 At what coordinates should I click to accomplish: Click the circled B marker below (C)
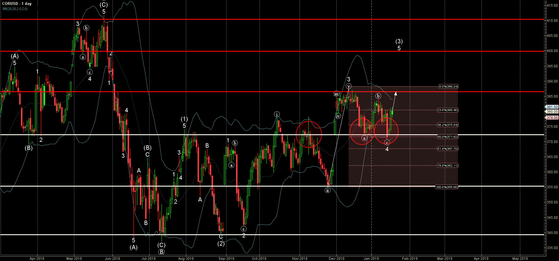click(x=161, y=252)
